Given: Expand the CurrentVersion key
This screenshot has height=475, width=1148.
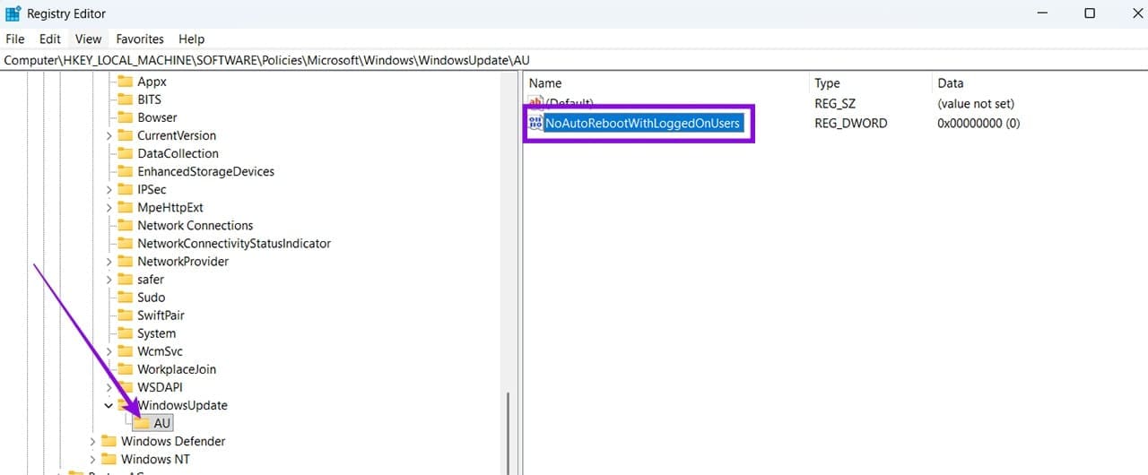Looking at the screenshot, I should click(x=109, y=135).
